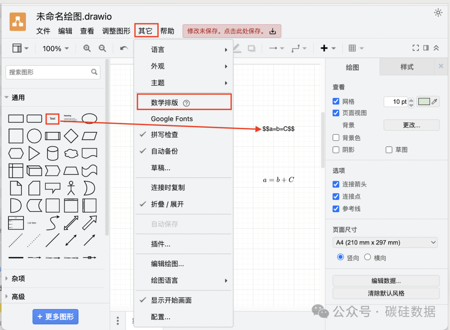Select the cloud shape from general shapes
The height and width of the screenshot is (330, 450).
[x=71, y=154]
